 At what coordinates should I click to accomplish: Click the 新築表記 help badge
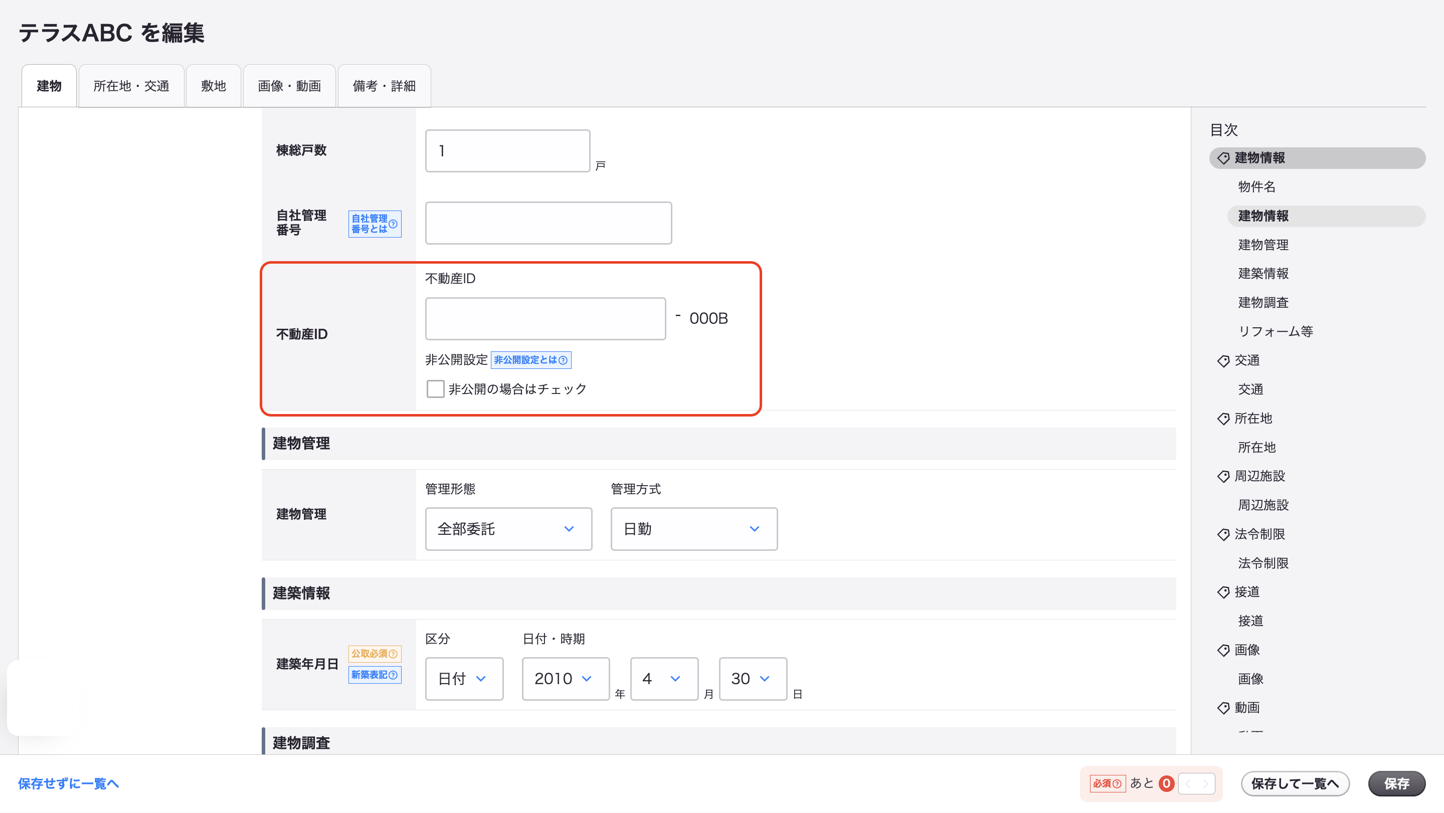[x=375, y=675]
